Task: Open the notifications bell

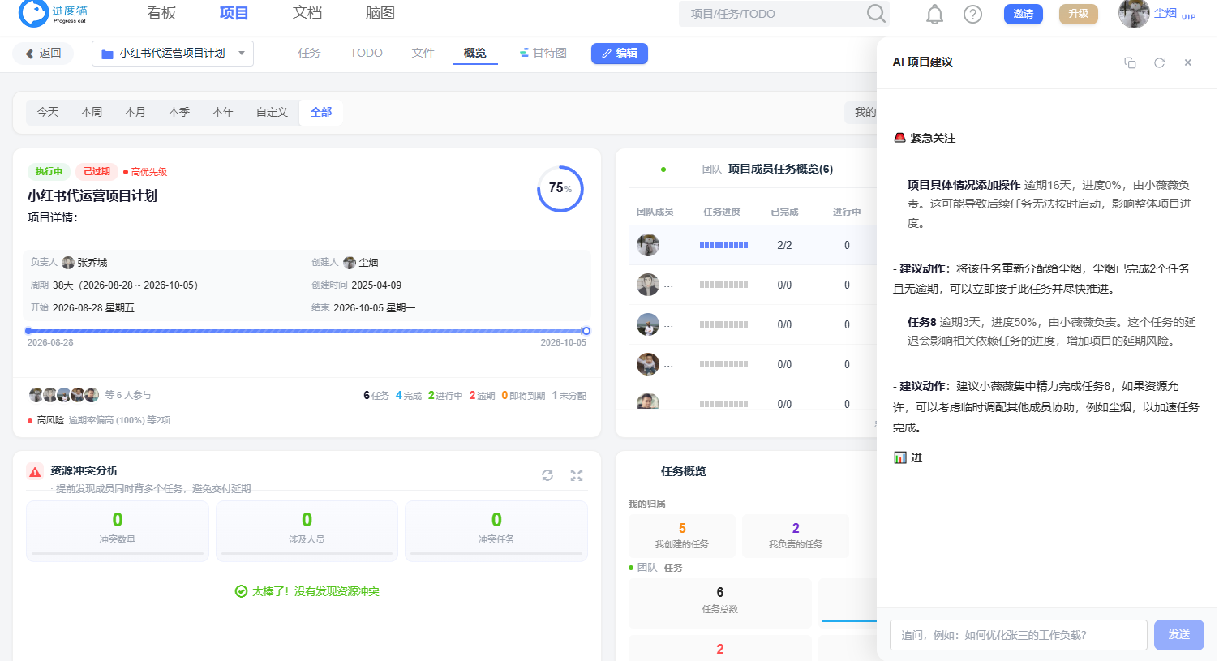Action: pyautogui.click(x=935, y=15)
